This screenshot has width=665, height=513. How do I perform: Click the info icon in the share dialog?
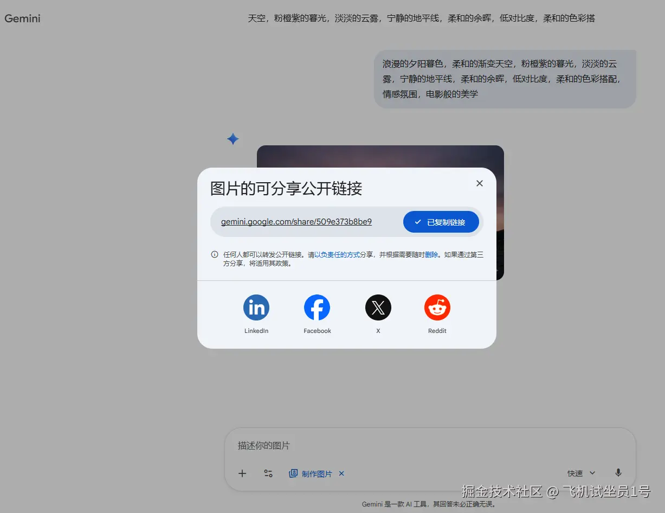[215, 254]
